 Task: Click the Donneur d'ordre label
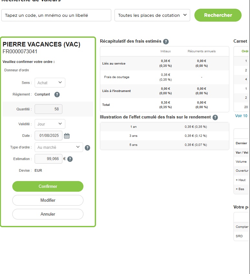pyautogui.click(x=16, y=70)
